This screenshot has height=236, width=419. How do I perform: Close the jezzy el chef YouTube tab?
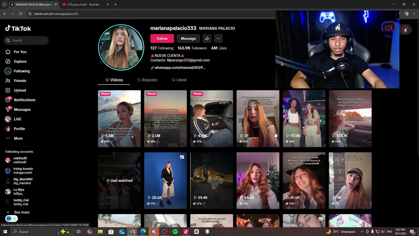click(108, 5)
